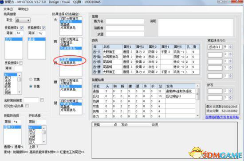The width and height of the screenshot is (244, 161).
Task: Click the 反动[1] skill bead slot
Action: tap(215, 47)
